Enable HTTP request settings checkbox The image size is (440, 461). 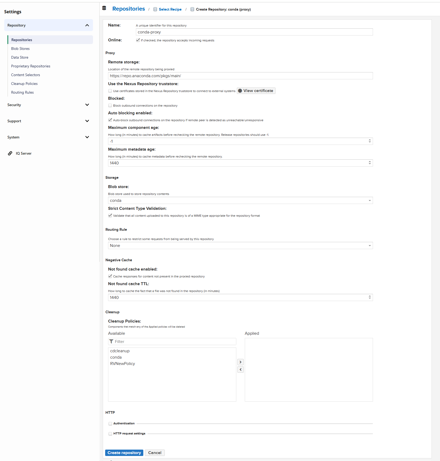click(110, 434)
